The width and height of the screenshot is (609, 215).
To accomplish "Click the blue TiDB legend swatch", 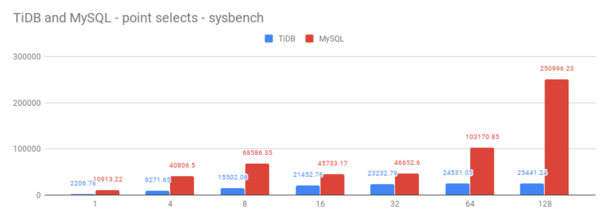I will pos(269,39).
